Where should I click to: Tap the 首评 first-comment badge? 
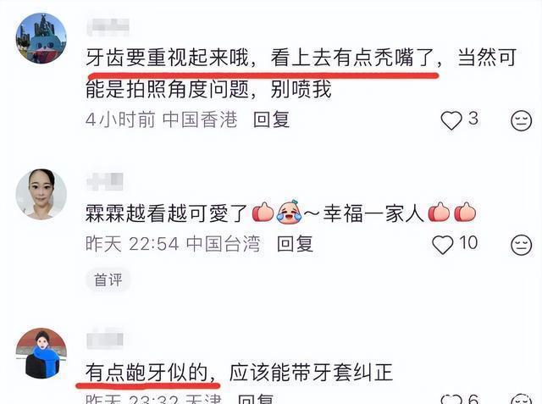pos(108,279)
